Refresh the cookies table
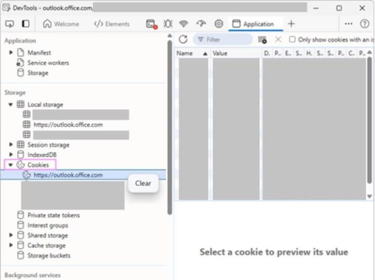The width and height of the screenshot is (375, 280). point(183,40)
